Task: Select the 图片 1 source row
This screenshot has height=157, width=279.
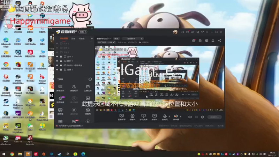Action: coord(74,61)
